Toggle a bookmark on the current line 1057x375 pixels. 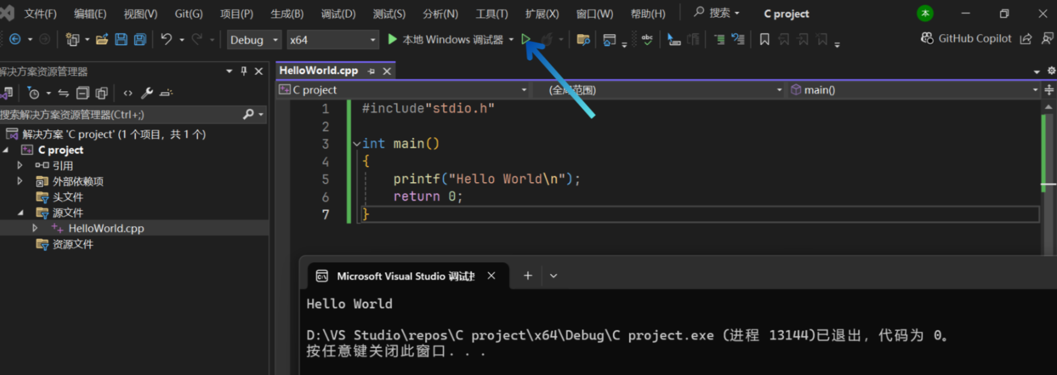click(x=764, y=39)
